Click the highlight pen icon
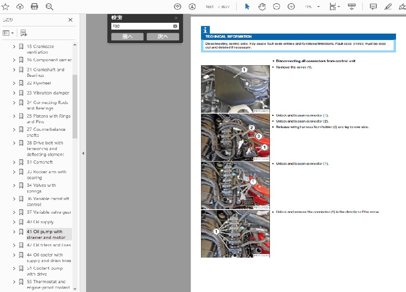Screen dimensions: 406x292 [388, 7]
